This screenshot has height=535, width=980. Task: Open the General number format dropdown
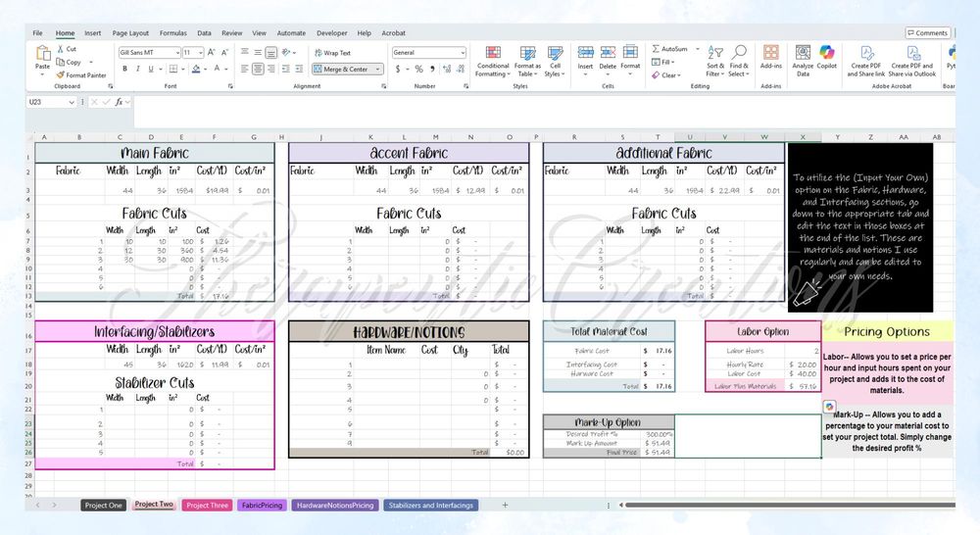tap(462, 53)
